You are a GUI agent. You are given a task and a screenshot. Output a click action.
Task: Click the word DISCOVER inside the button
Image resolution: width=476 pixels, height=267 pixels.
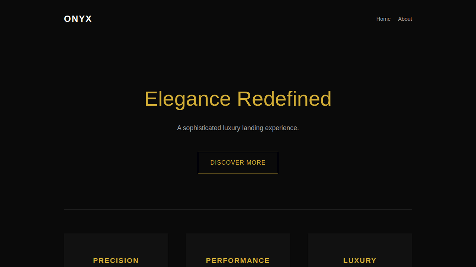pos(226,163)
